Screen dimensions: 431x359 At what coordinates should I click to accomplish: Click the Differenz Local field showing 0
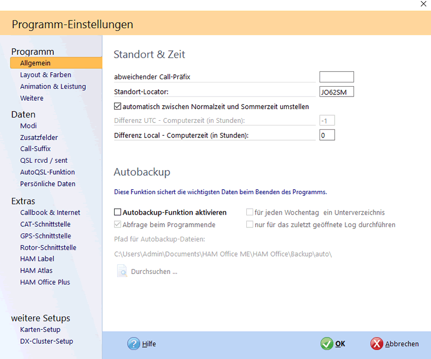point(327,135)
